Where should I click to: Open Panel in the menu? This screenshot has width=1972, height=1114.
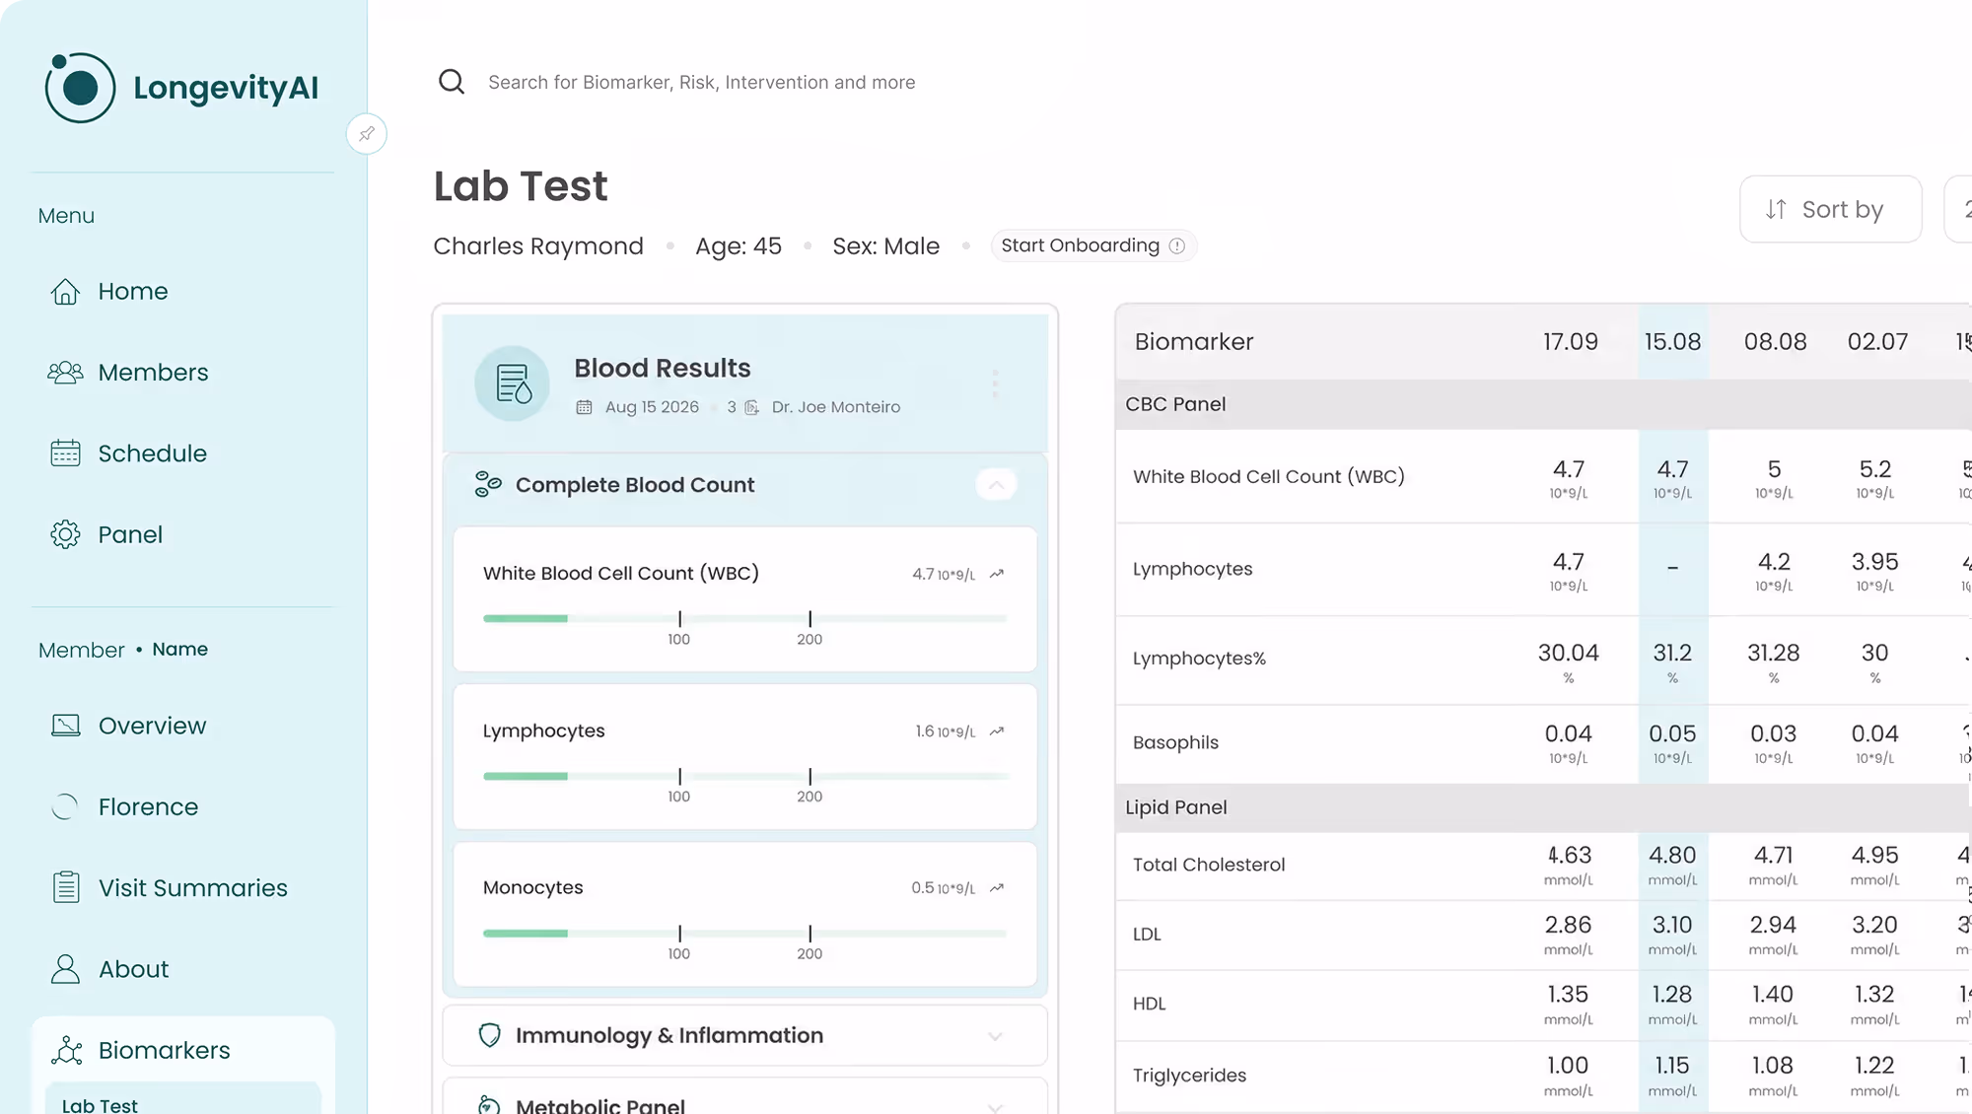[130, 534]
